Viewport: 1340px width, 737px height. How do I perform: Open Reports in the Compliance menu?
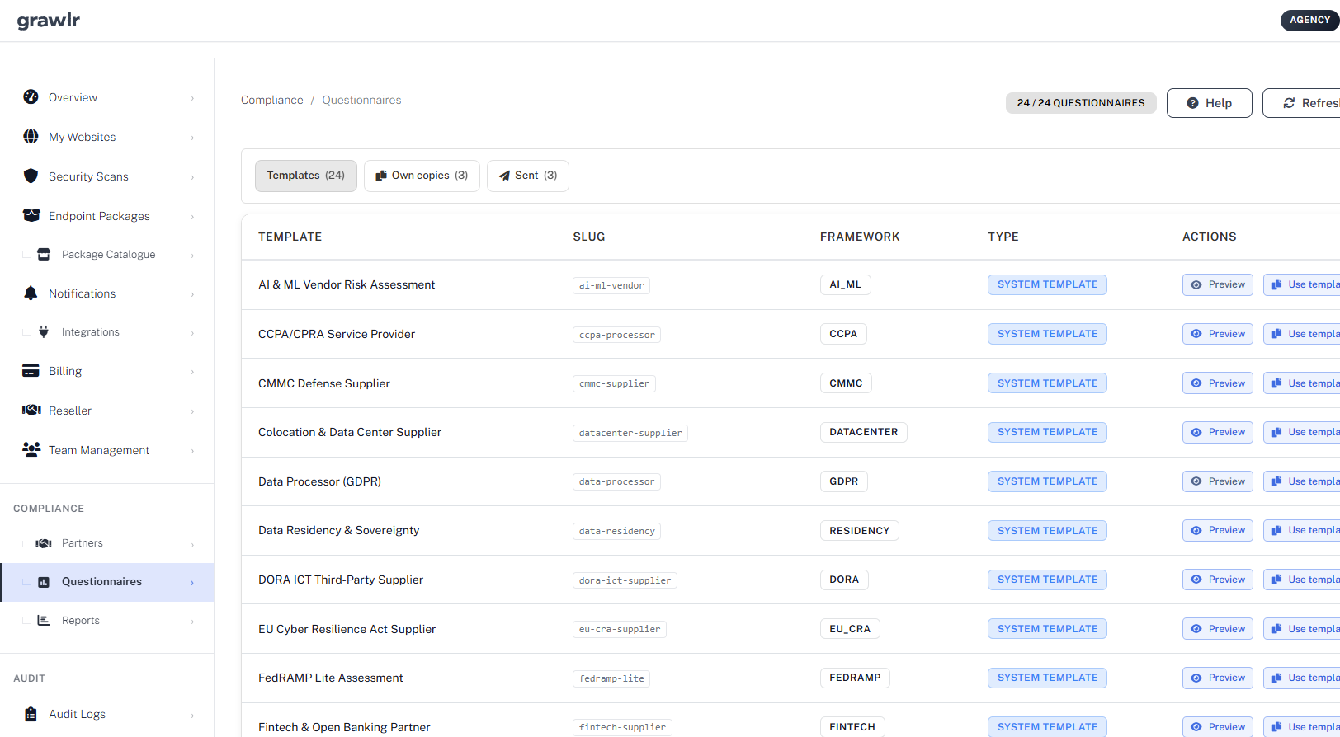(x=107, y=620)
